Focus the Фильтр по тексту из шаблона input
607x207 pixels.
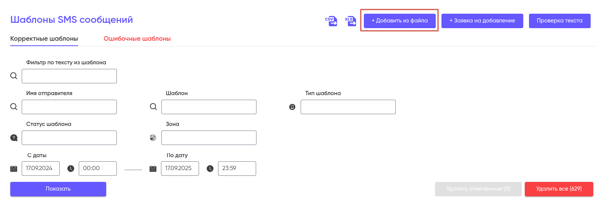point(69,76)
